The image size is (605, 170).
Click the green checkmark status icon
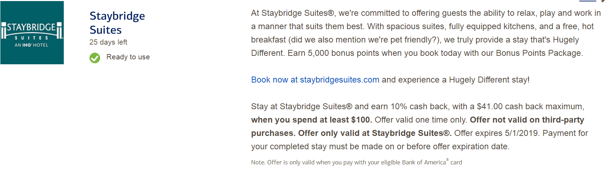tap(95, 58)
